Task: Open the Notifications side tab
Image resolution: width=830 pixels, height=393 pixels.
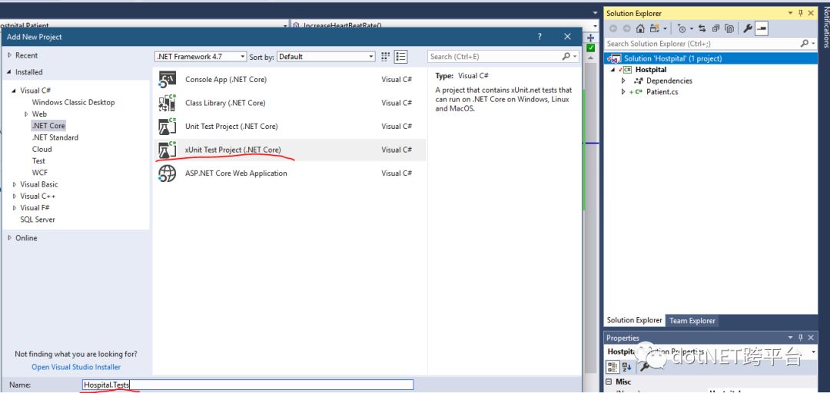Action: [825, 26]
